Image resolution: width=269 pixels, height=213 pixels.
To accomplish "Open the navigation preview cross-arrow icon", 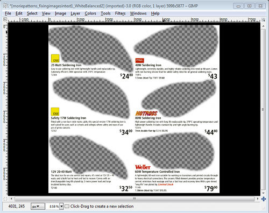I will click(264, 199).
